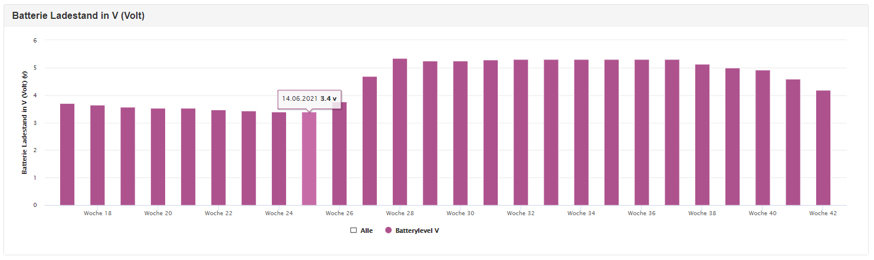The width and height of the screenshot is (874, 260).
Task: Select the bar above Woche 18
Action: click(x=97, y=156)
